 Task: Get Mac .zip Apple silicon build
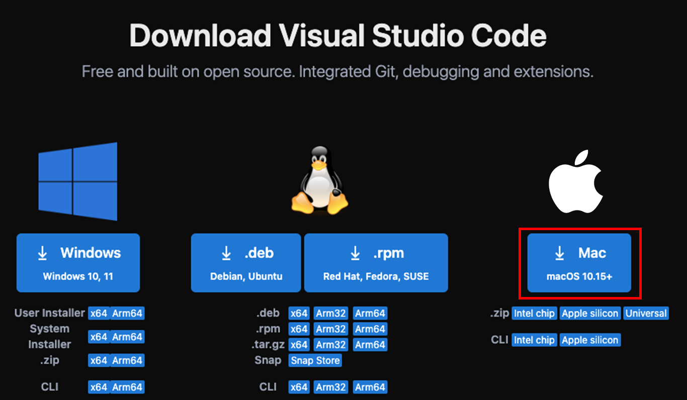tap(590, 314)
